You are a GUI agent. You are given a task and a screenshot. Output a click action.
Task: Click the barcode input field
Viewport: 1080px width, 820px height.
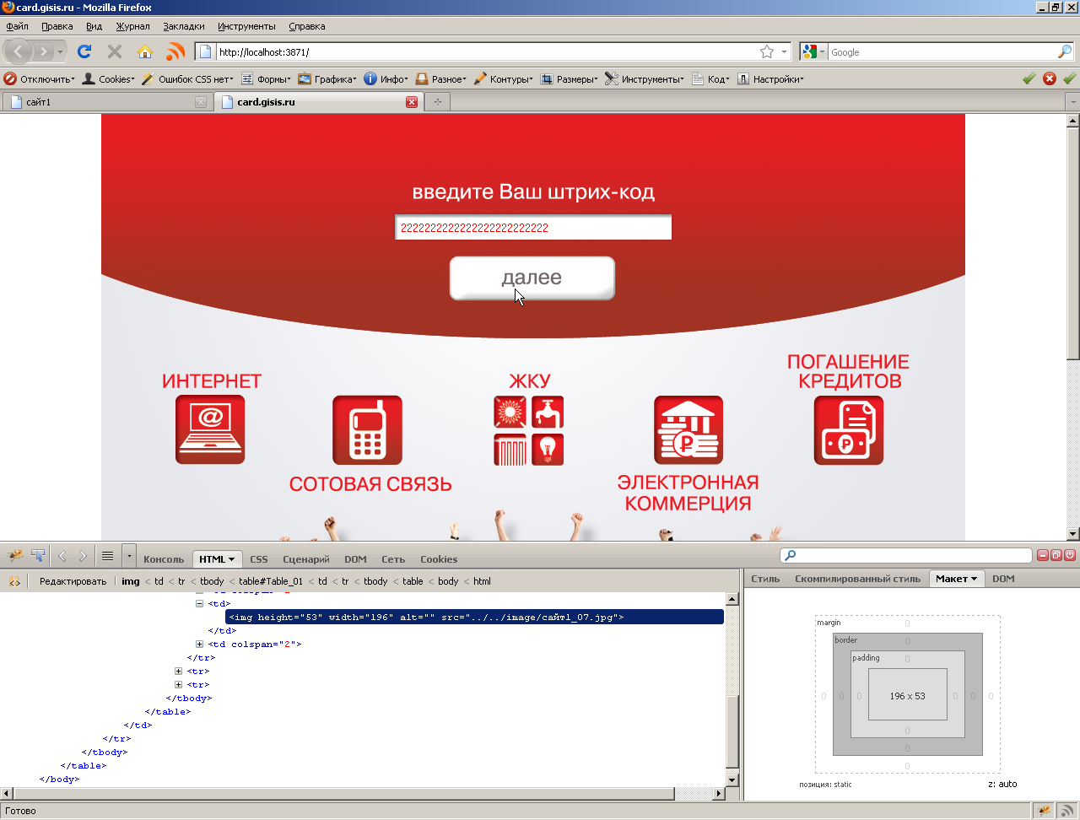533,228
